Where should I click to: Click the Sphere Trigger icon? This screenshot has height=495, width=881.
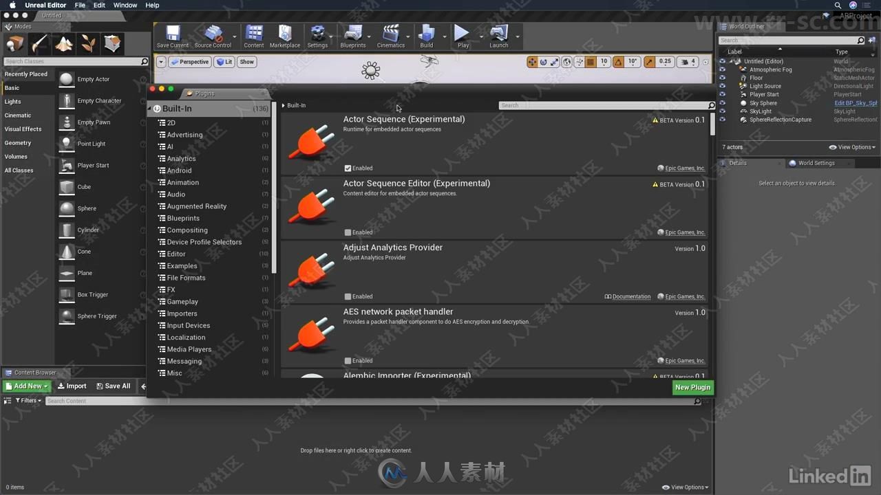[x=67, y=316]
